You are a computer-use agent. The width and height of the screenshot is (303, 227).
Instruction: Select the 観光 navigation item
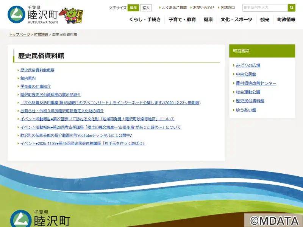tap(265, 20)
